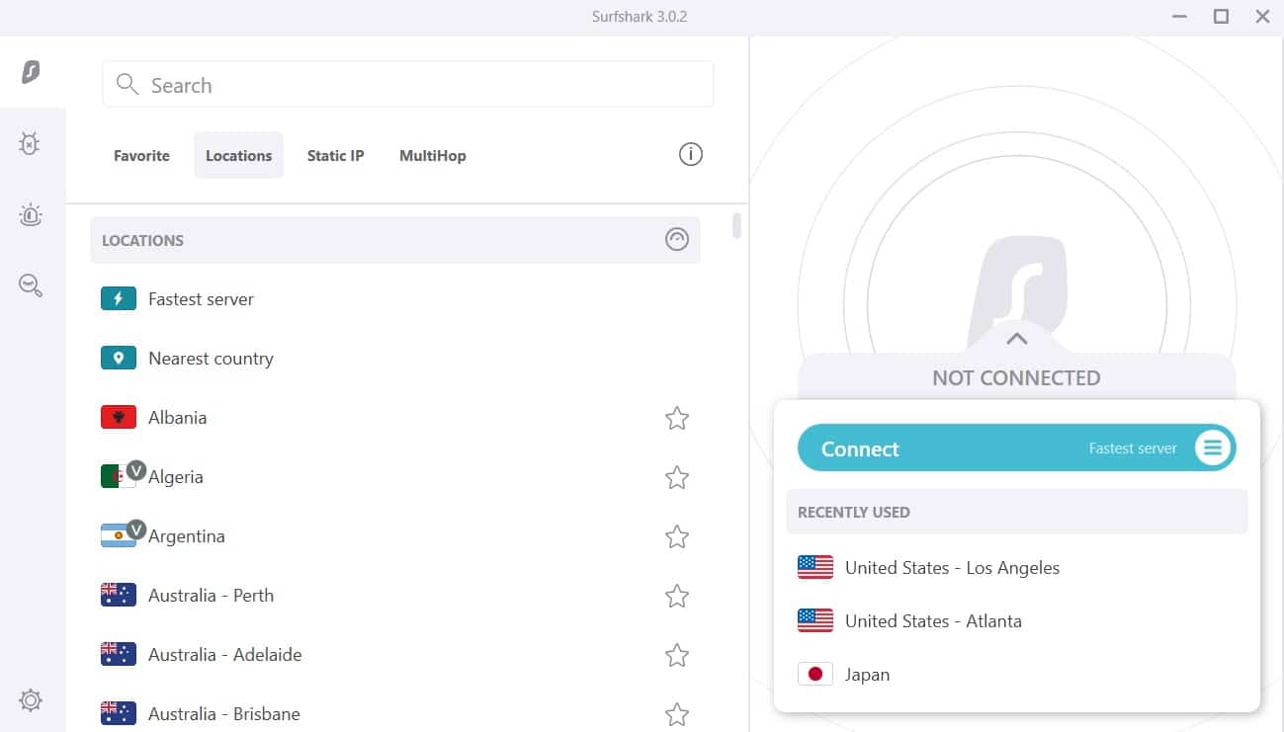Favorite Argentina with its star
This screenshot has height=732, width=1284.
[x=677, y=536]
